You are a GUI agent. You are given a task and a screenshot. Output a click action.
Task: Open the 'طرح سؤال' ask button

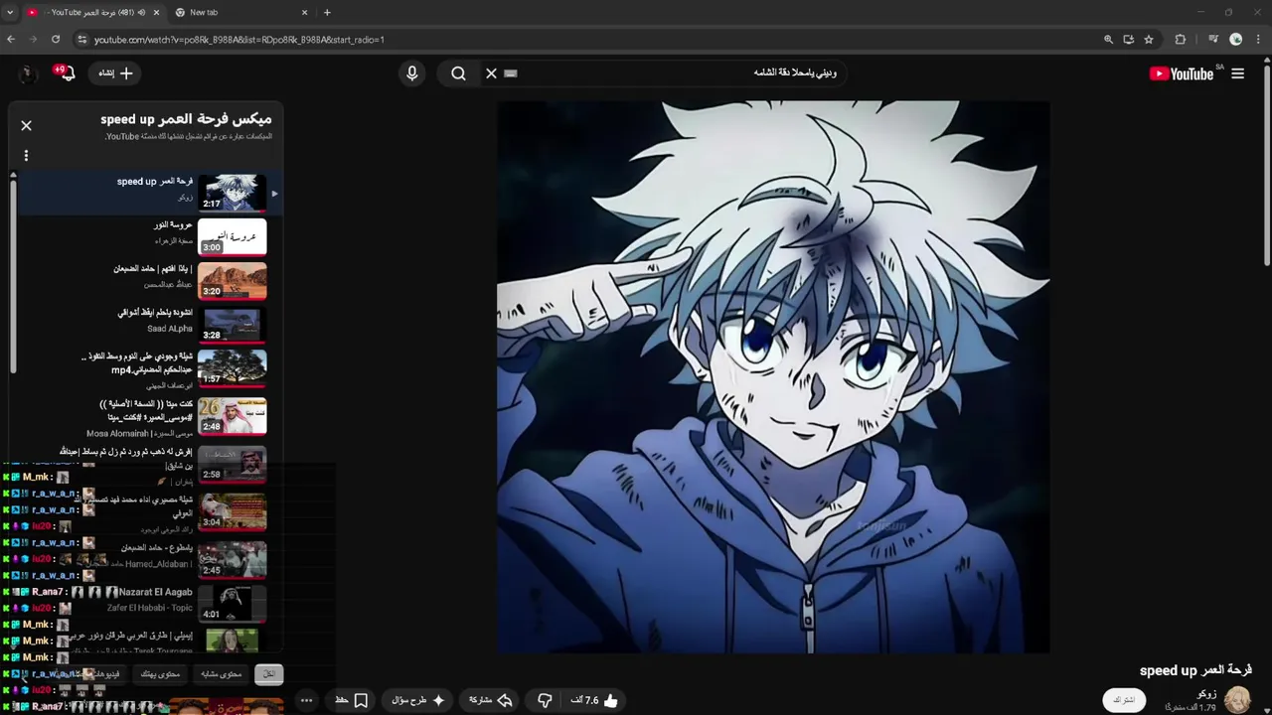click(x=417, y=700)
